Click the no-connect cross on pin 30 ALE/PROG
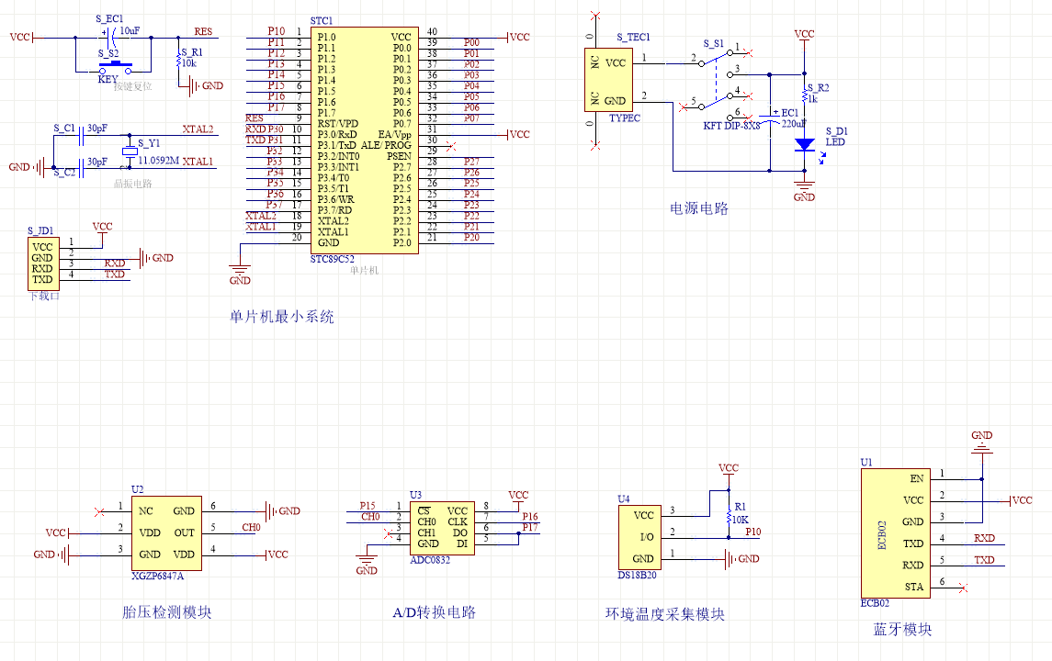 pos(451,145)
